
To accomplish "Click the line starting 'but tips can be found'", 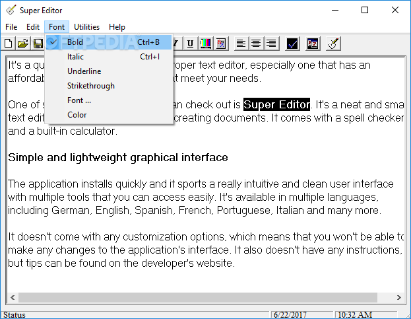I will [x=121, y=263].
